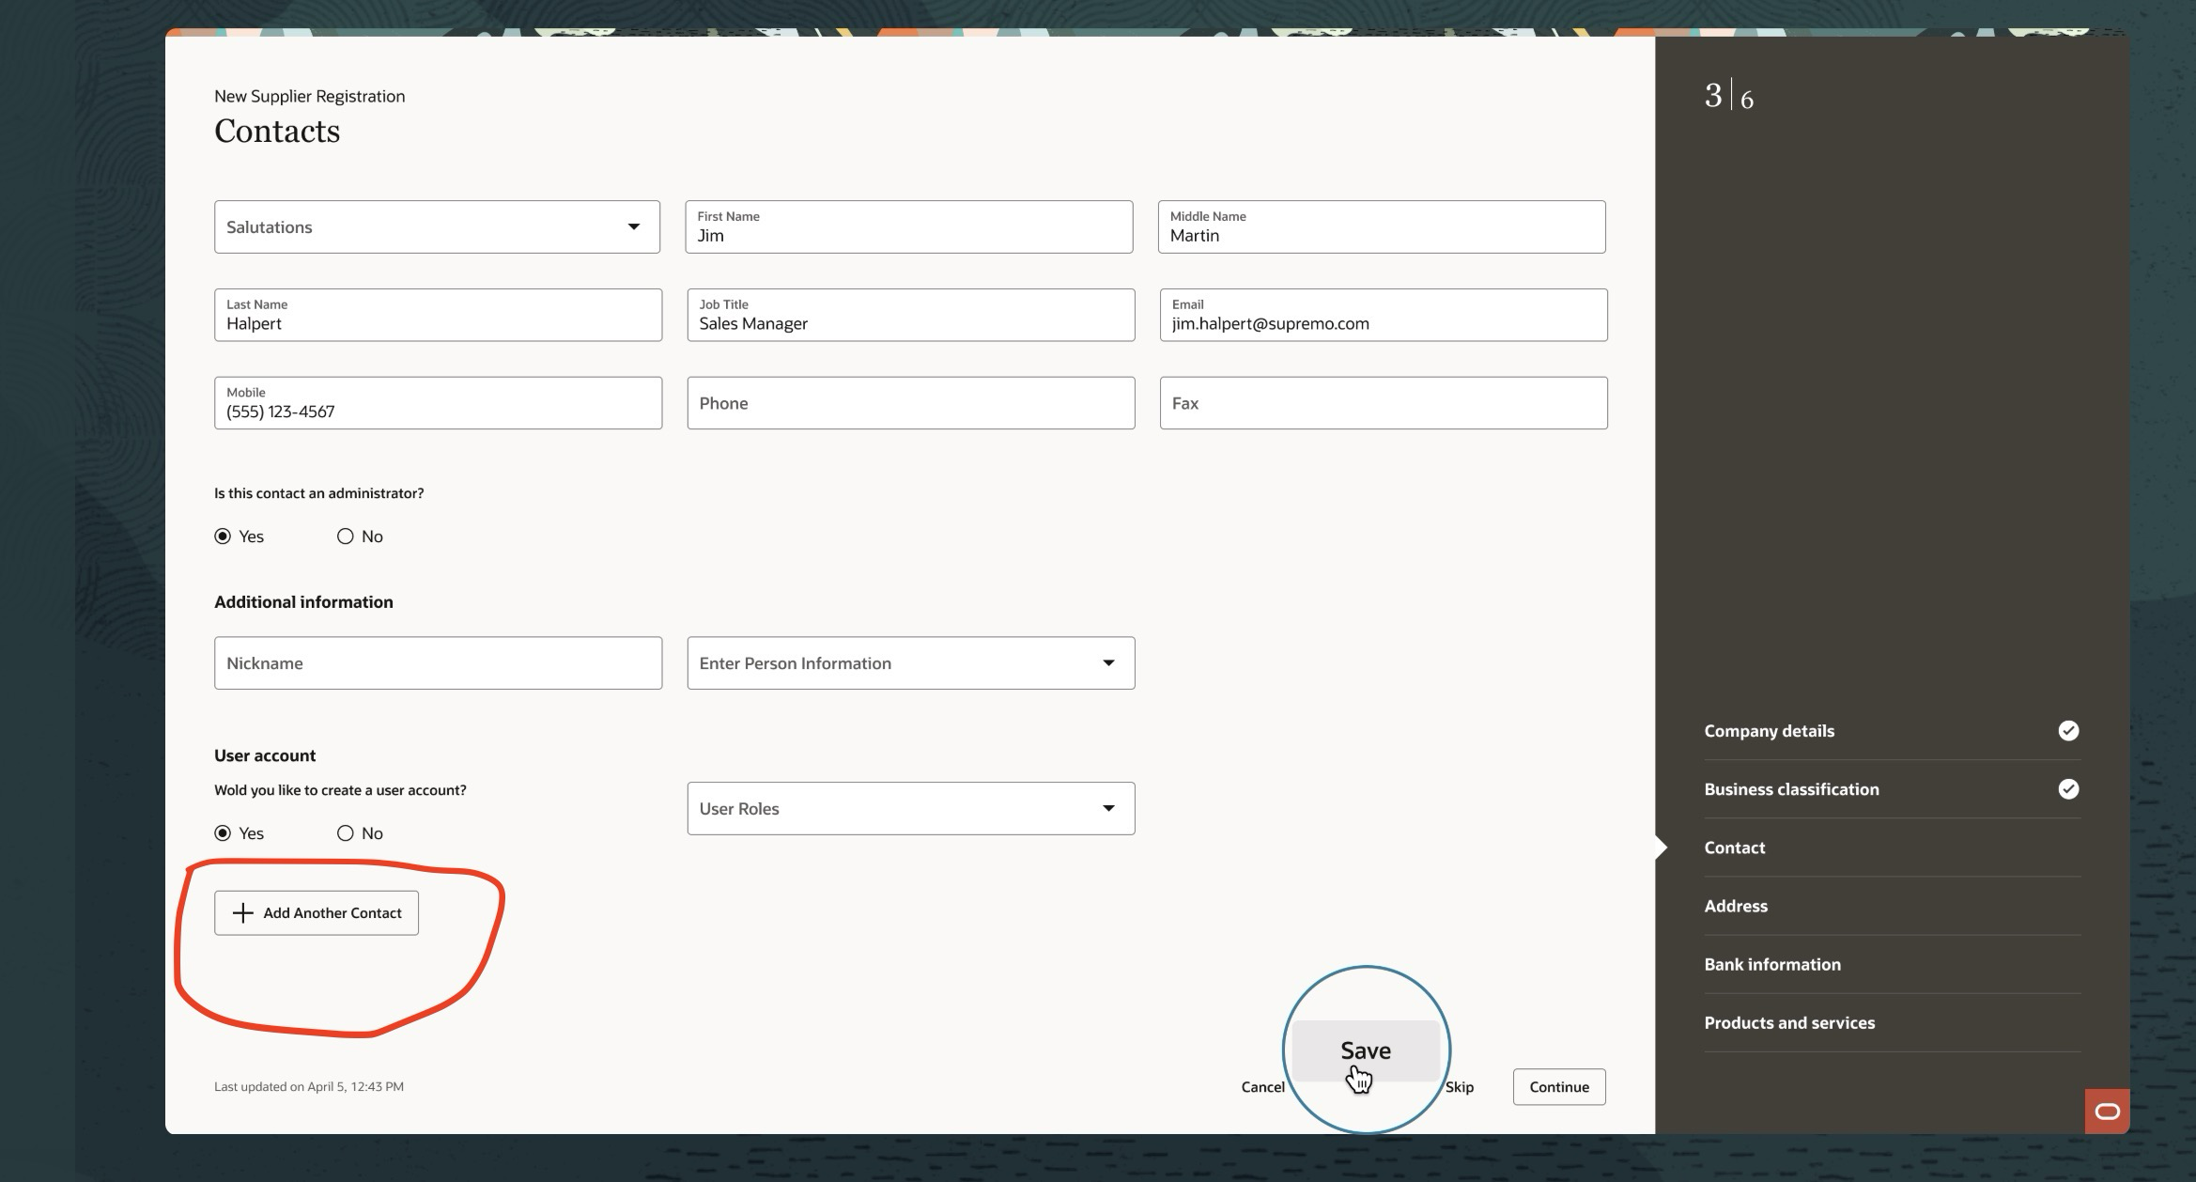Click the Continue button

tap(1558, 1087)
